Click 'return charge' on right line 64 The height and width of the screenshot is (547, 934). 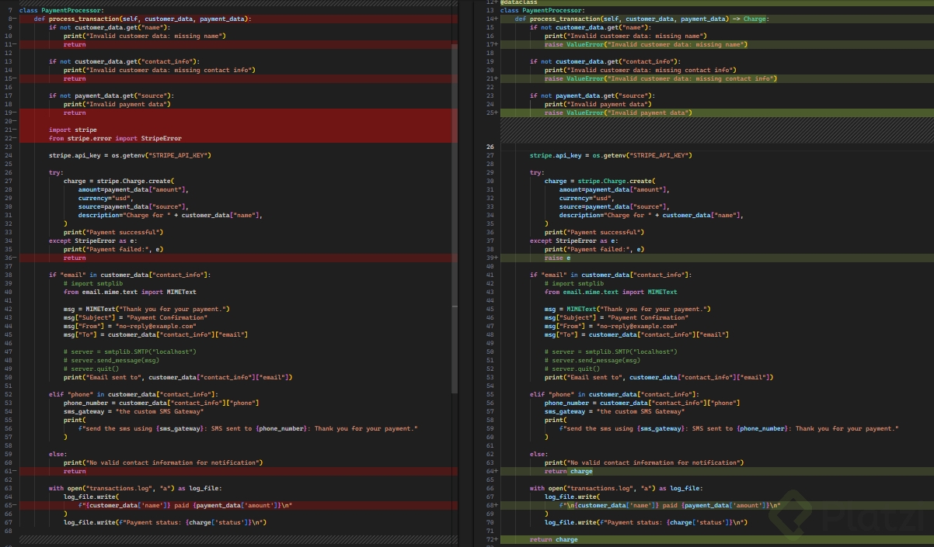568,471
